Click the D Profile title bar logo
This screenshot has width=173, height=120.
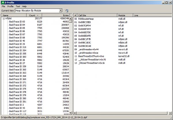tap(3, 3)
